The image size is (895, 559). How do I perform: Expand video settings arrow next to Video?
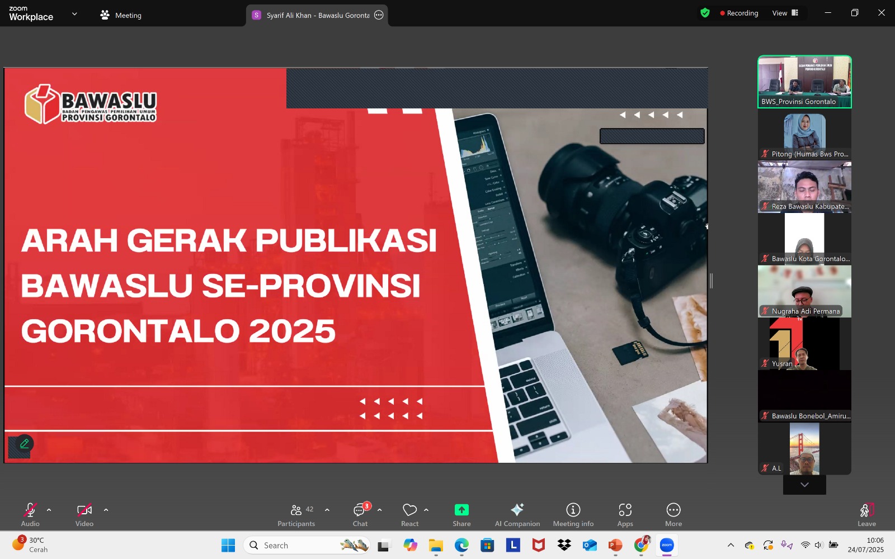pos(106,510)
